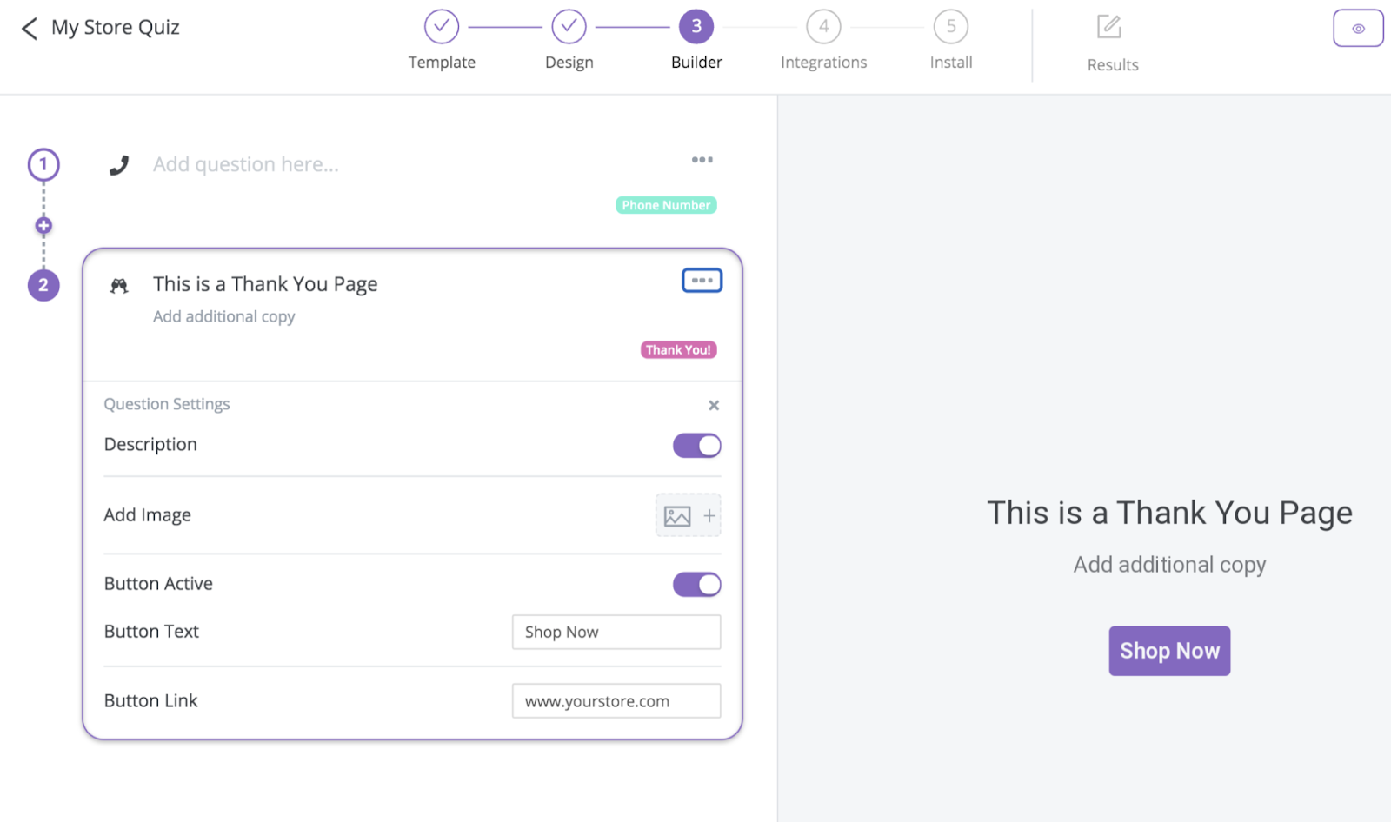Add a step with the plus connector
This screenshot has width=1391, height=822.
click(43, 226)
